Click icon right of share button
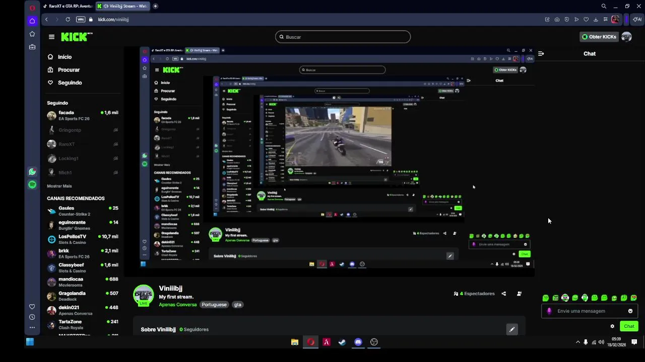645x362 pixels. coord(519,294)
